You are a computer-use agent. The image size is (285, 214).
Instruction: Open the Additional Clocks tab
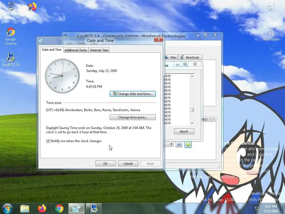[76, 50]
